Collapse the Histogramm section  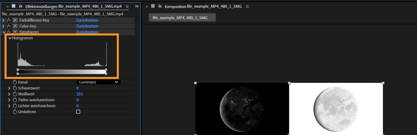10,38
